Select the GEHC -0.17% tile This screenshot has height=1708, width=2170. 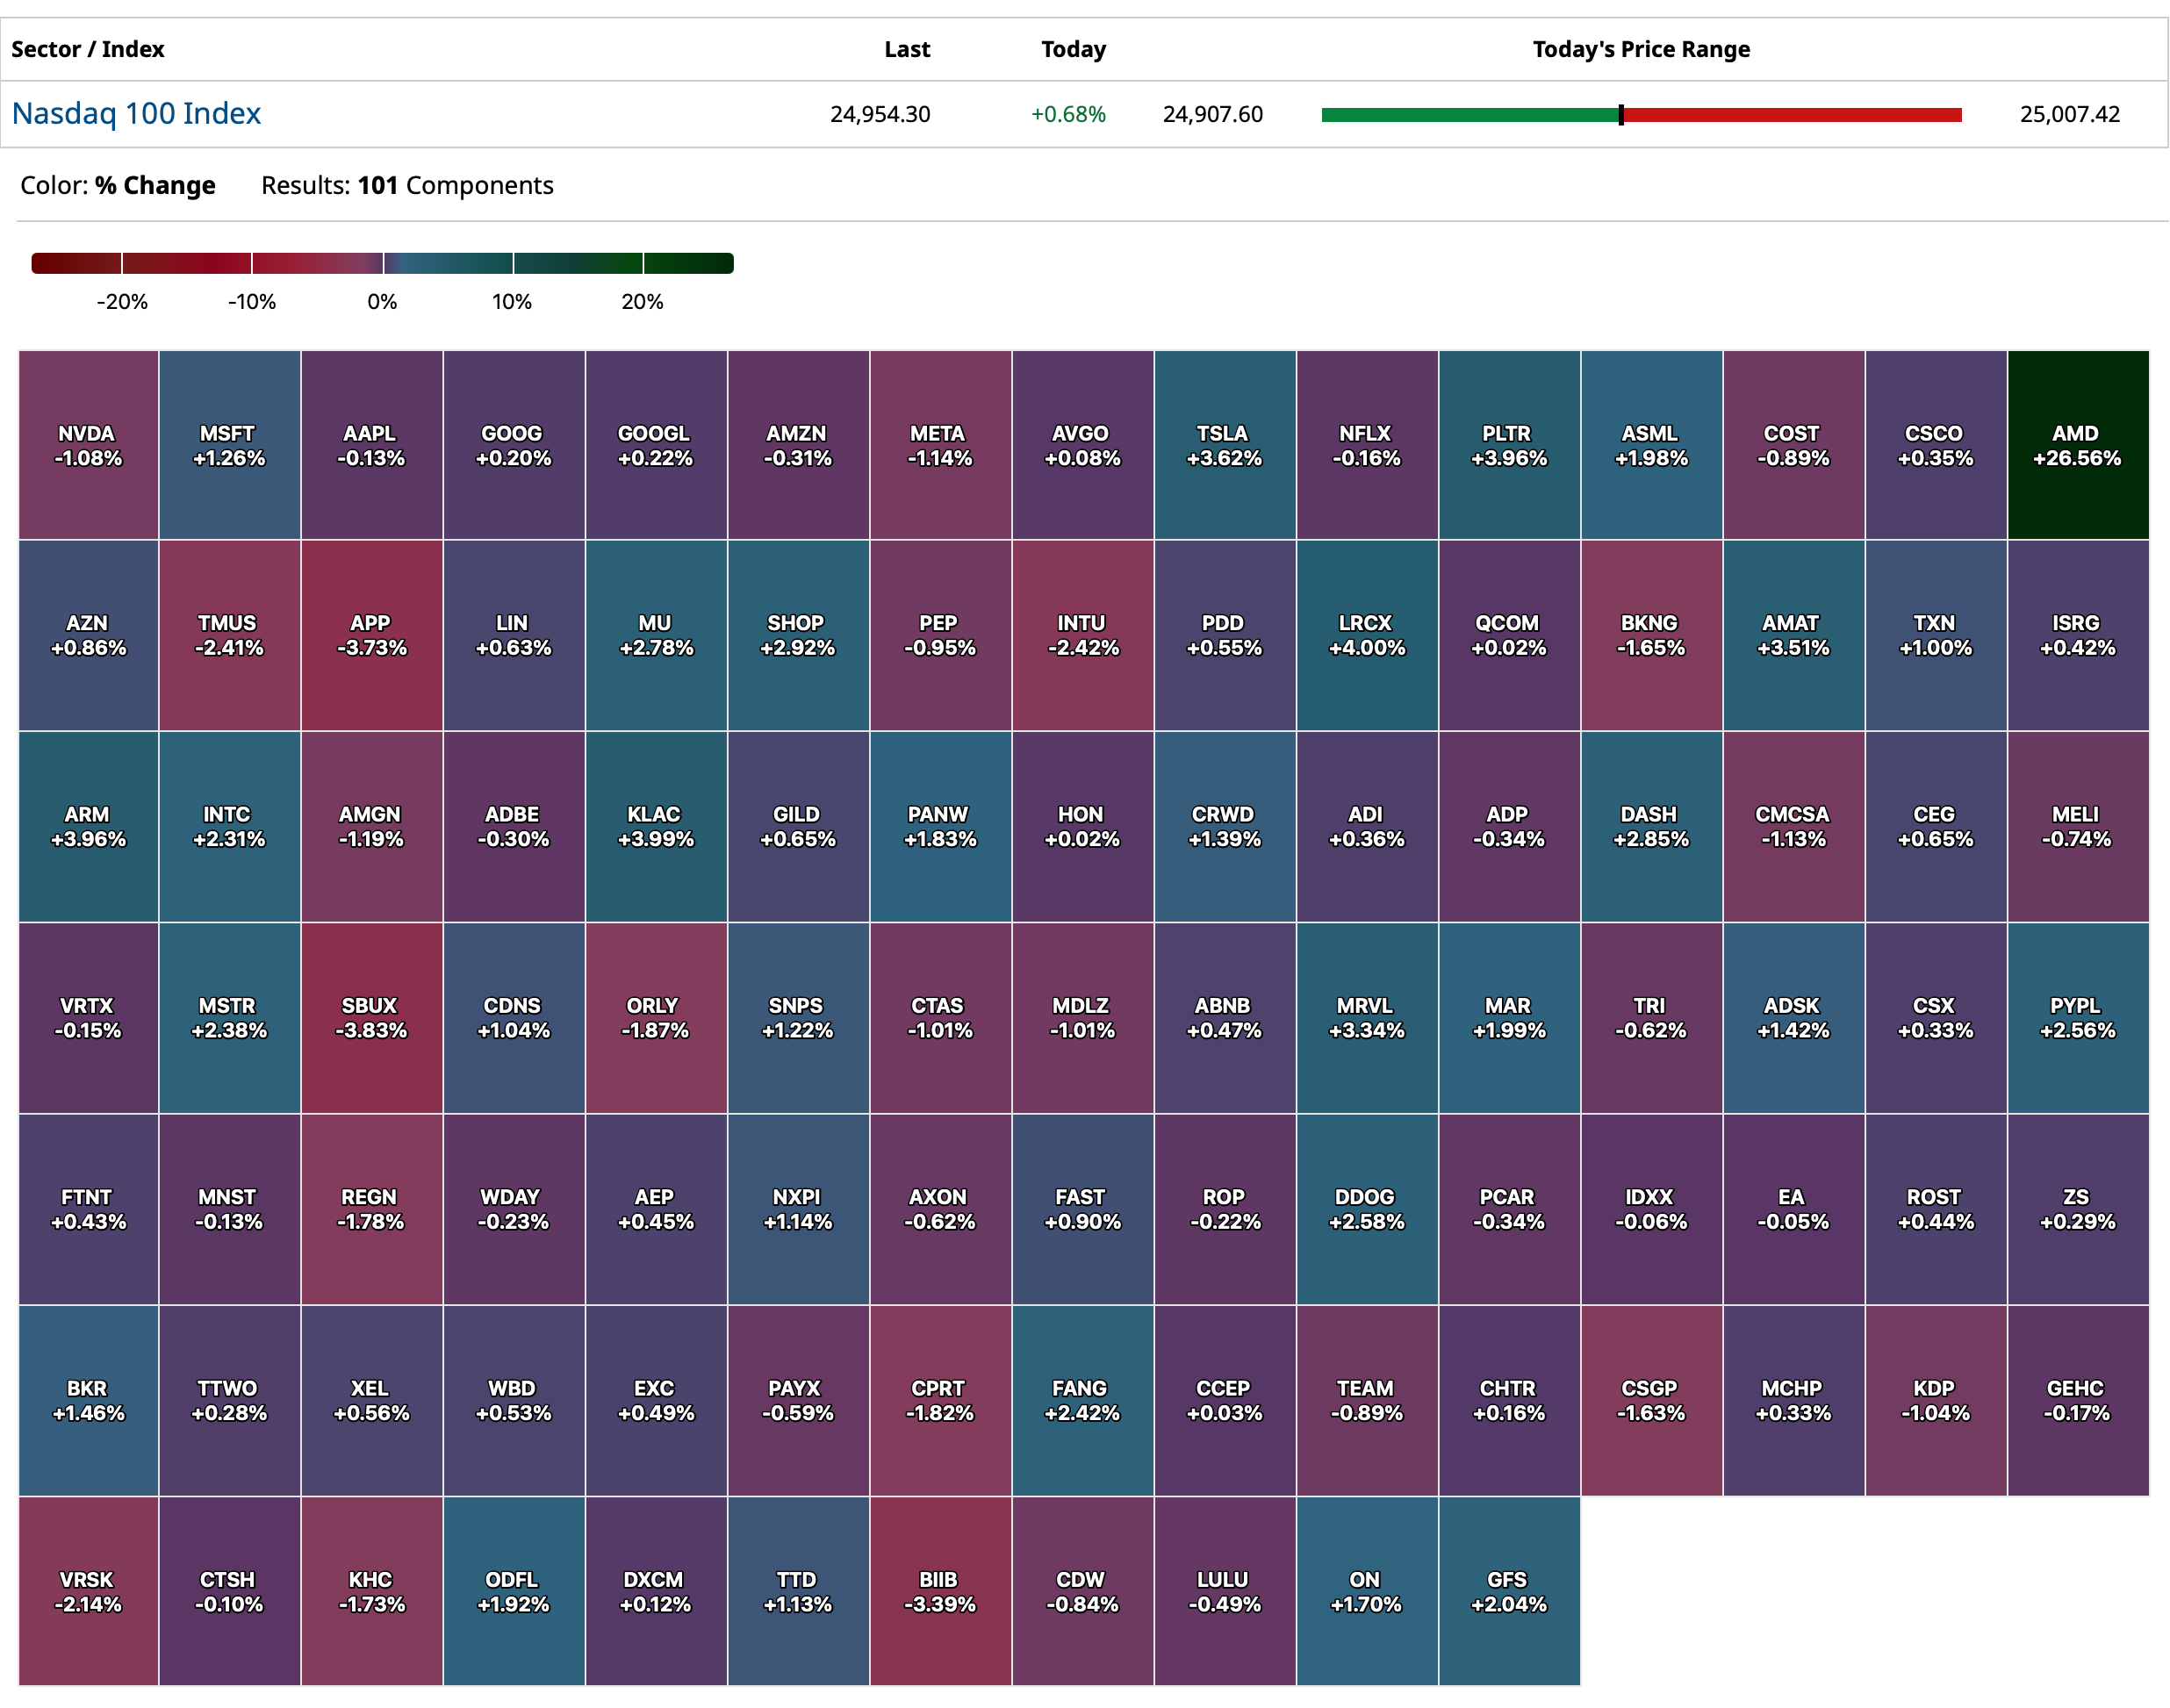point(2076,1399)
